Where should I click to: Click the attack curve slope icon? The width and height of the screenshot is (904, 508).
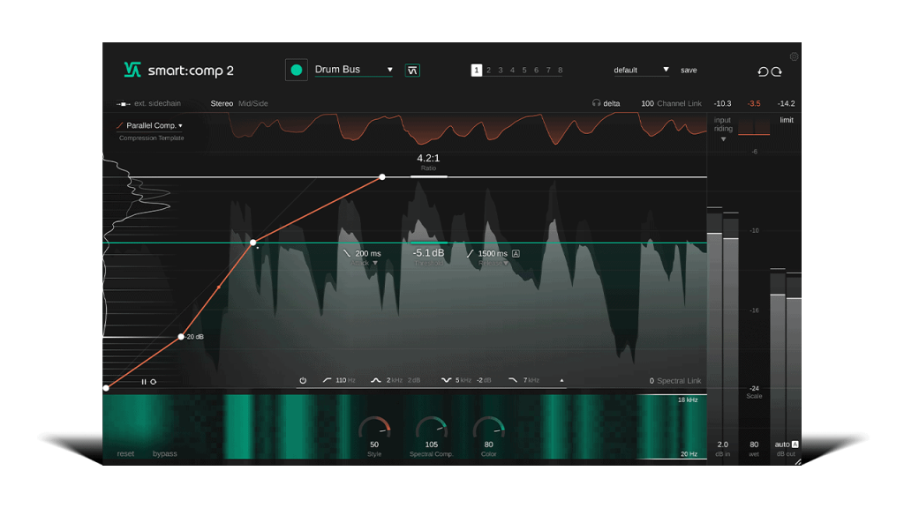click(x=347, y=253)
